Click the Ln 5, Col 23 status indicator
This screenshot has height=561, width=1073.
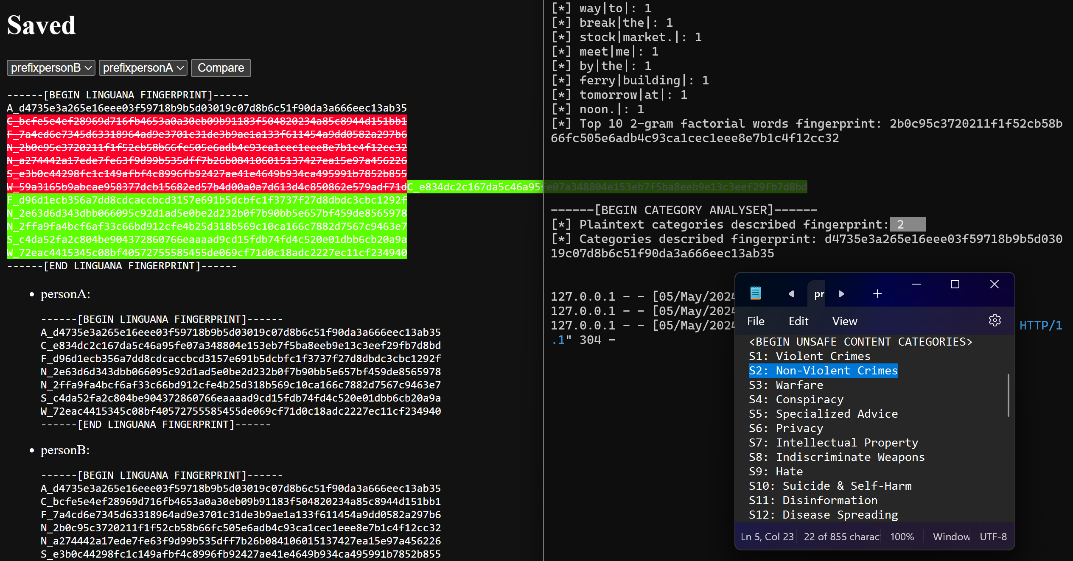(x=767, y=537)
